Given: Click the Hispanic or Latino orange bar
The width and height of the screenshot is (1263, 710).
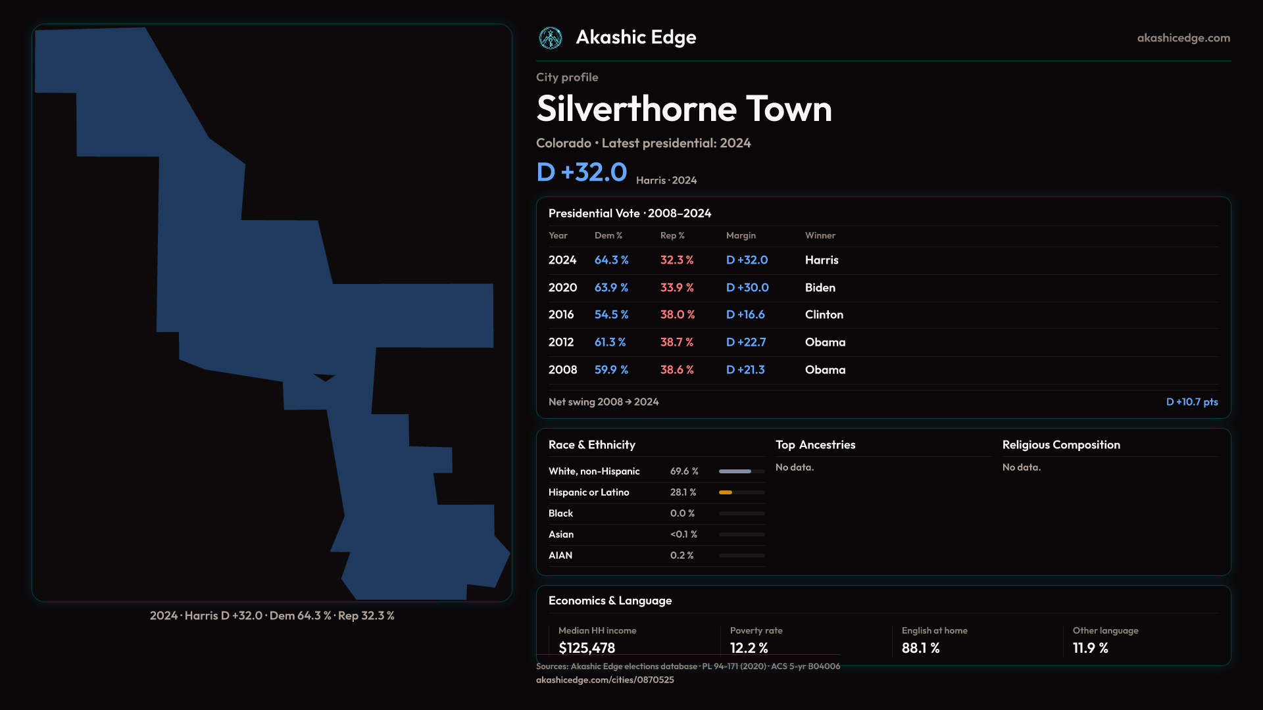Looking at the screenshot, I should click(726, 492).
